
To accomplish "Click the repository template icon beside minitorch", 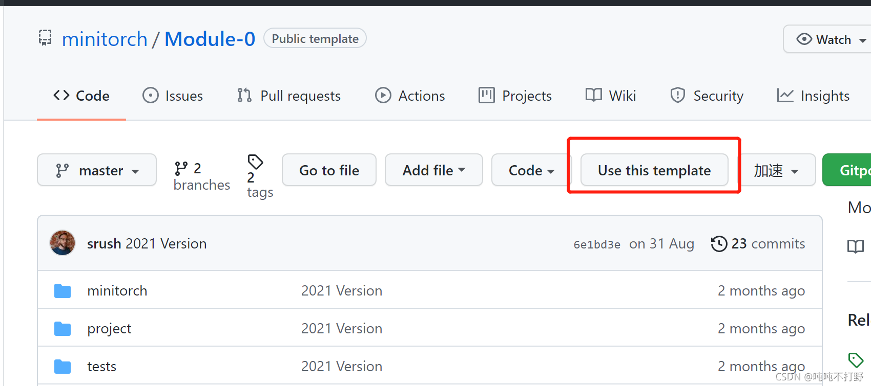I will (x=45, y=38).
